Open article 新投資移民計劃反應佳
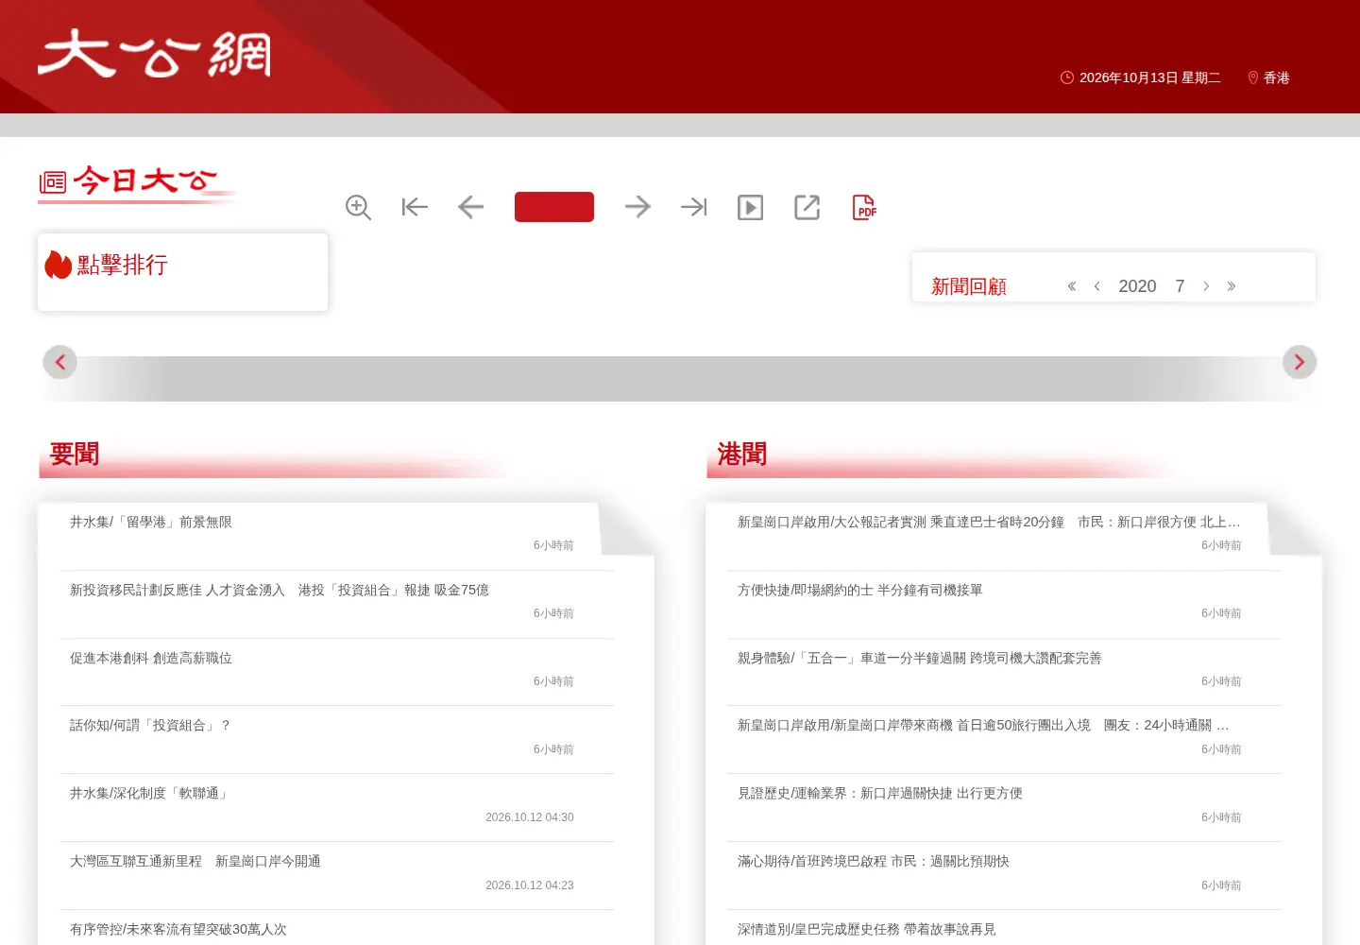 tap(280, 590)
